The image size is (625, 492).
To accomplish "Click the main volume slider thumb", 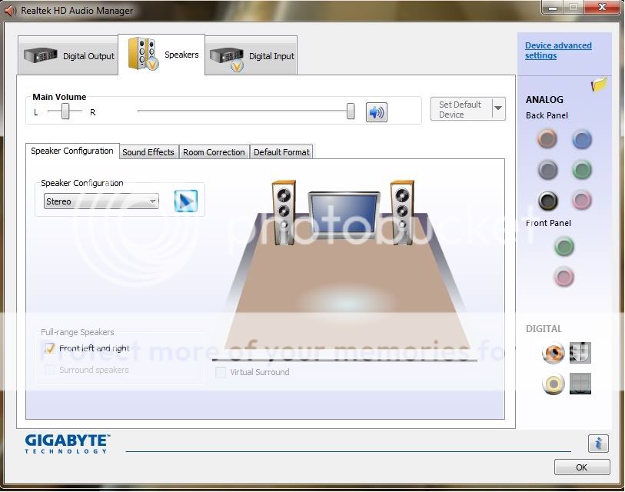I will (351, 111).
